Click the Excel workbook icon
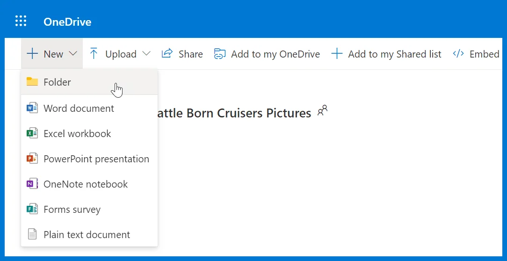 (x=32, y=134)
